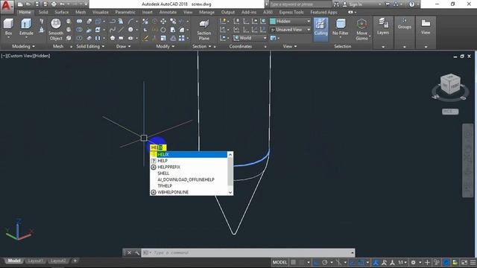Switch to the Parametric ribbon tab
477x268 pixels.
125,12
